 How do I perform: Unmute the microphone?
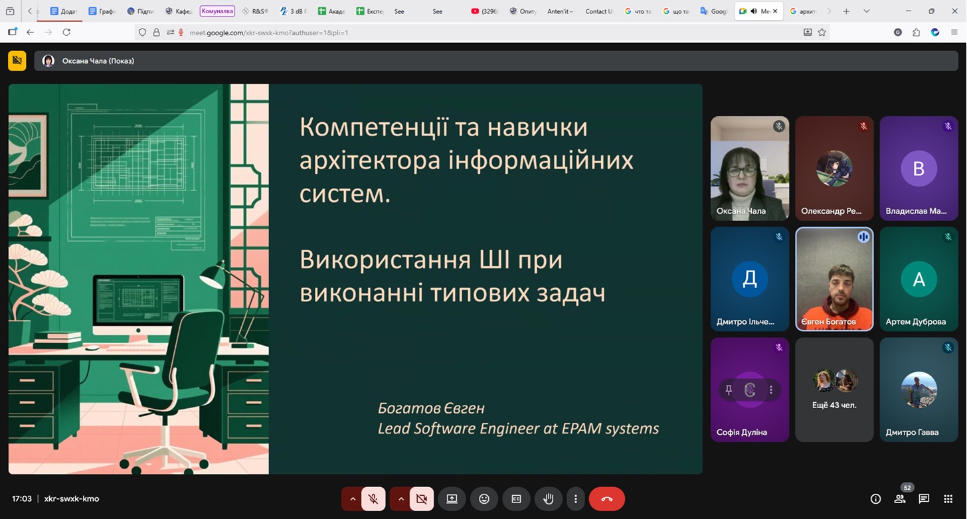click(x=374, y=498)
